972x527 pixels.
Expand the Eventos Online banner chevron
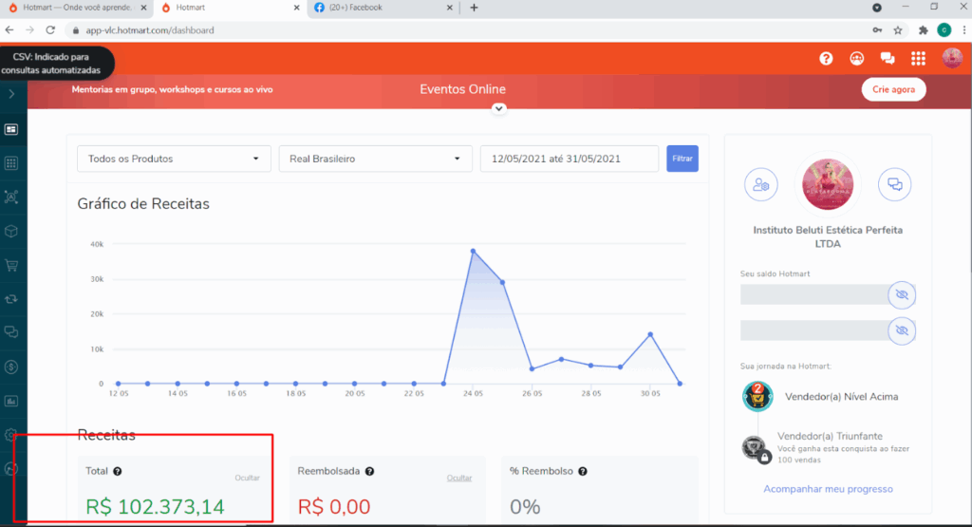[x=499, y=108]
